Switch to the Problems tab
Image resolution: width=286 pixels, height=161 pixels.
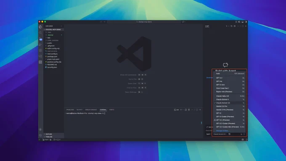pos(70,110)
